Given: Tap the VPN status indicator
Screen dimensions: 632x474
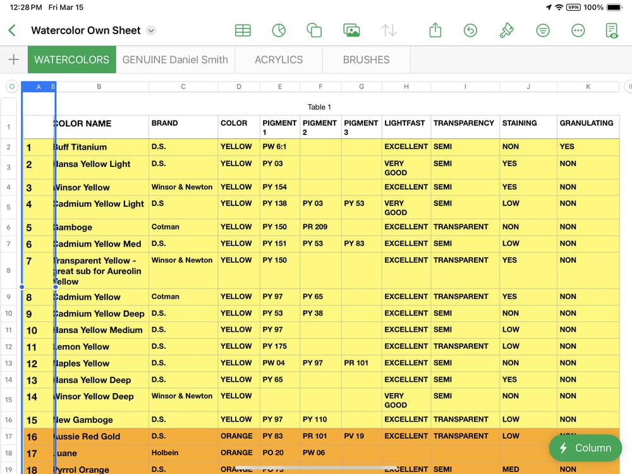Looking at the screenshot, I should (x=573, y=7).
